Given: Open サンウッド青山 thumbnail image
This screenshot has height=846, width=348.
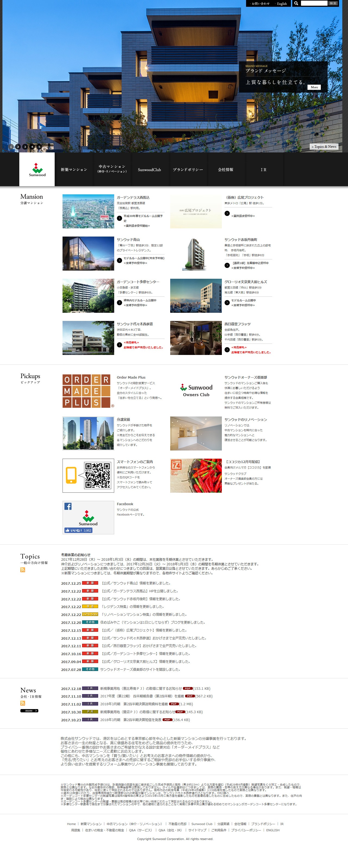Looking at the screenshot, I should tap(88, 253).
